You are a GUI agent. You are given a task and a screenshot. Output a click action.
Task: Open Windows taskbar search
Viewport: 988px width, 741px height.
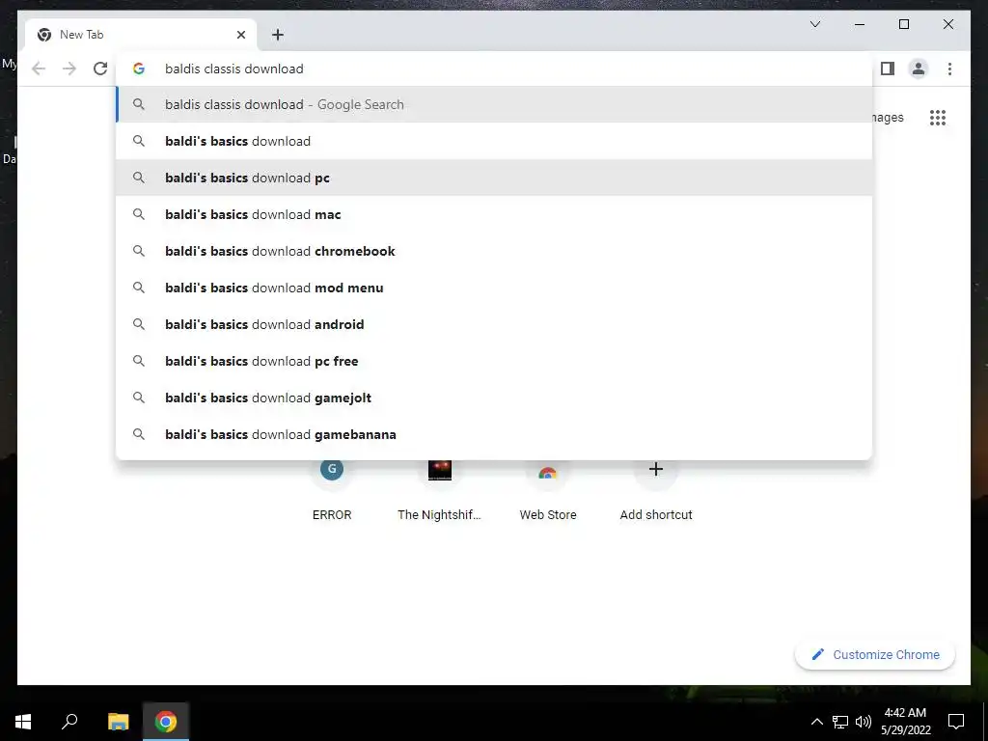pos(69,721)
